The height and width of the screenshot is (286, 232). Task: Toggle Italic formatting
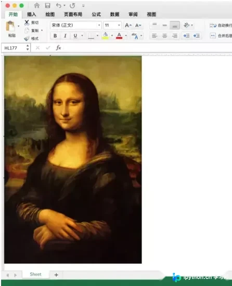(65, 36)
